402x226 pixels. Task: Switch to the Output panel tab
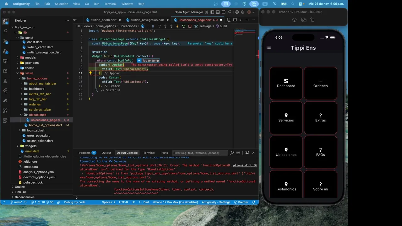pos(106,153)
